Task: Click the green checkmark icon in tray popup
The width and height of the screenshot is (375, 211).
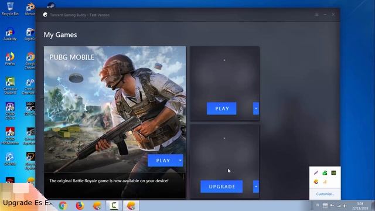Action: [x=325, y=173]
